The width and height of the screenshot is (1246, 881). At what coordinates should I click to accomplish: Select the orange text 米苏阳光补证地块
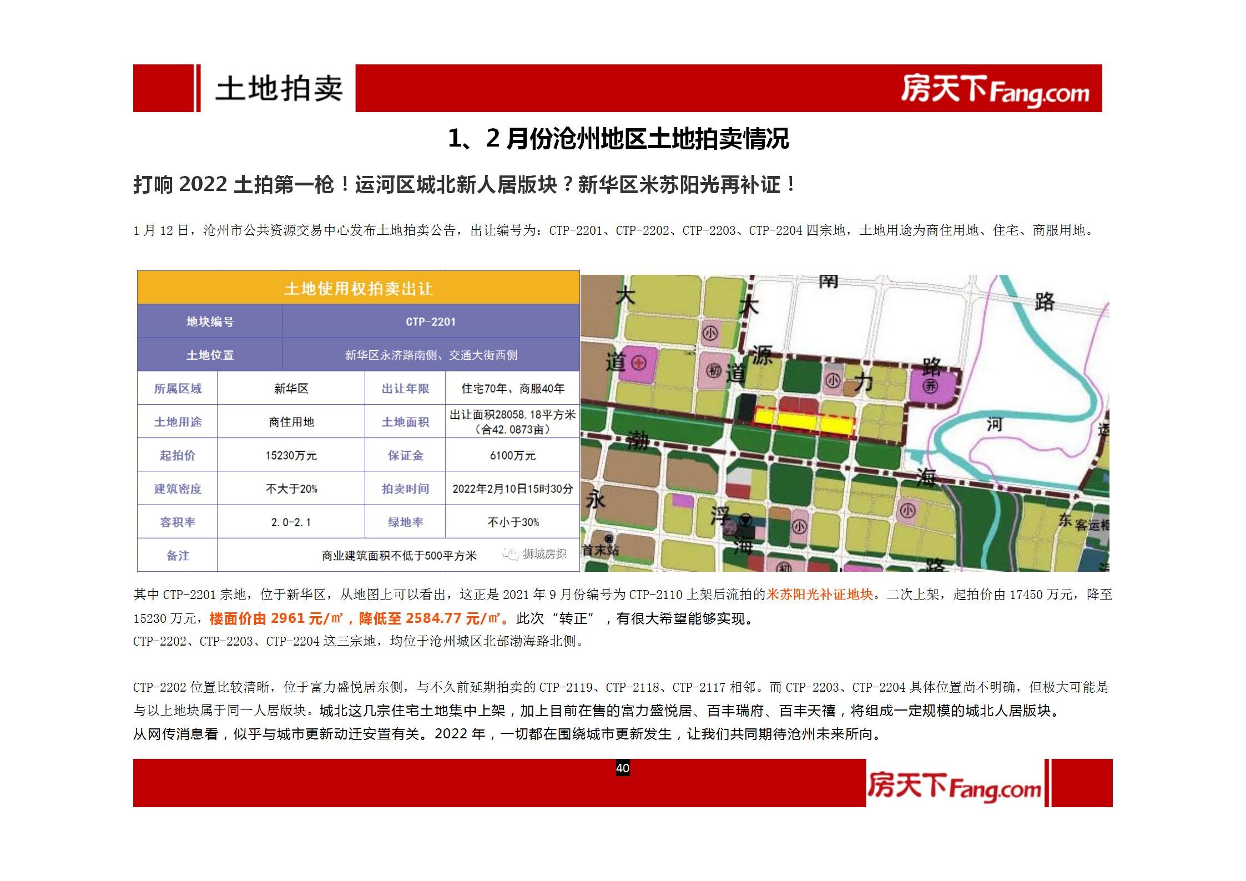(820, 595)
